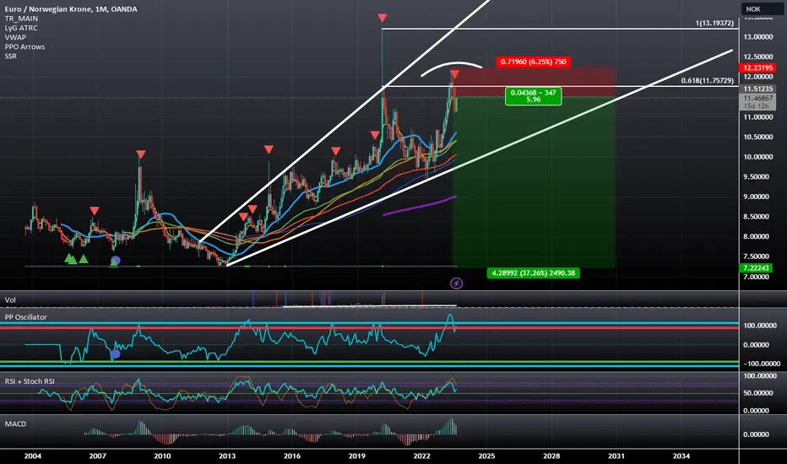Click the red stop-loss label 0.71960 (6.25%) 750
Screen dimensions: 787x464
pos(533,62)
